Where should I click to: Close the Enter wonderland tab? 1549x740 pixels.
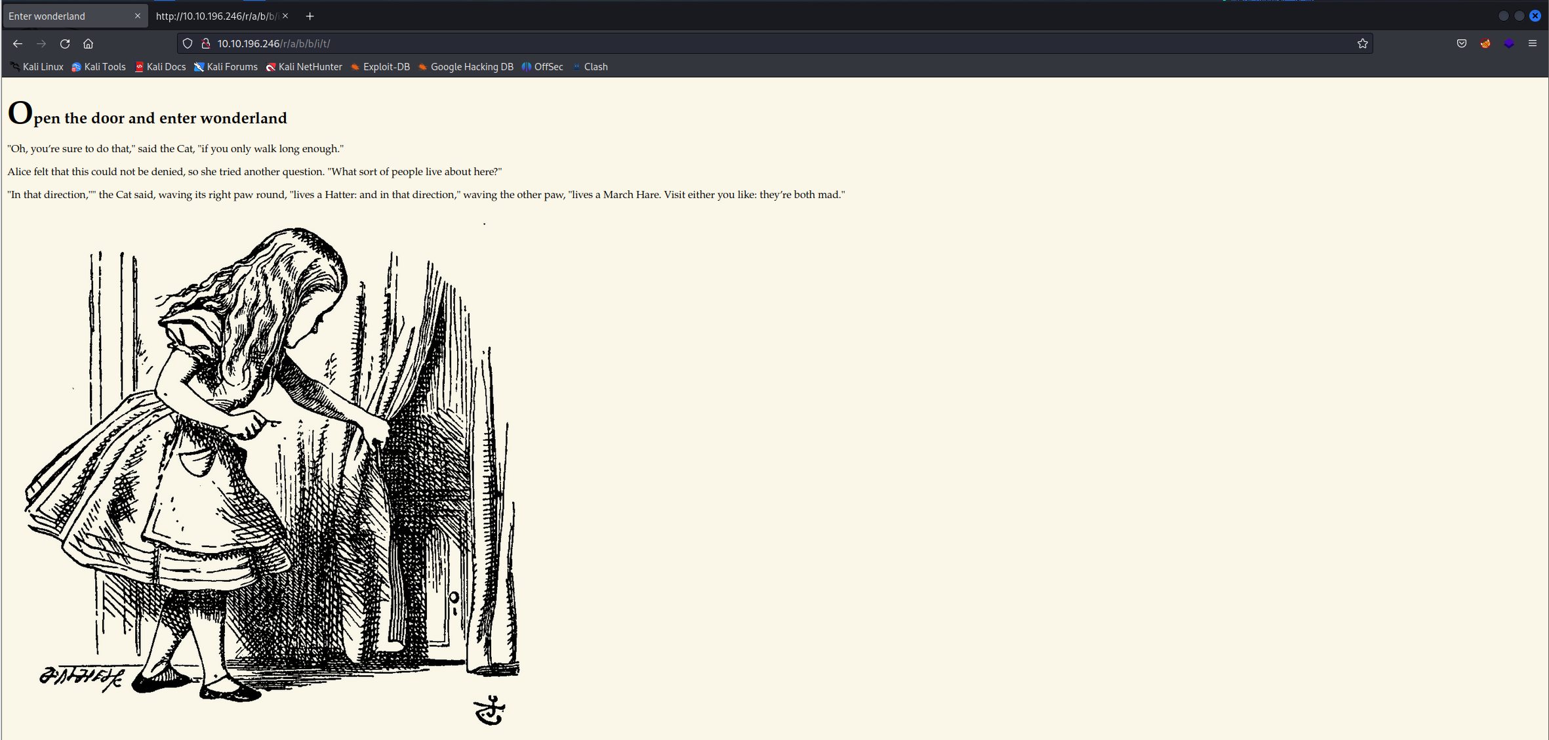pos(138,16)
